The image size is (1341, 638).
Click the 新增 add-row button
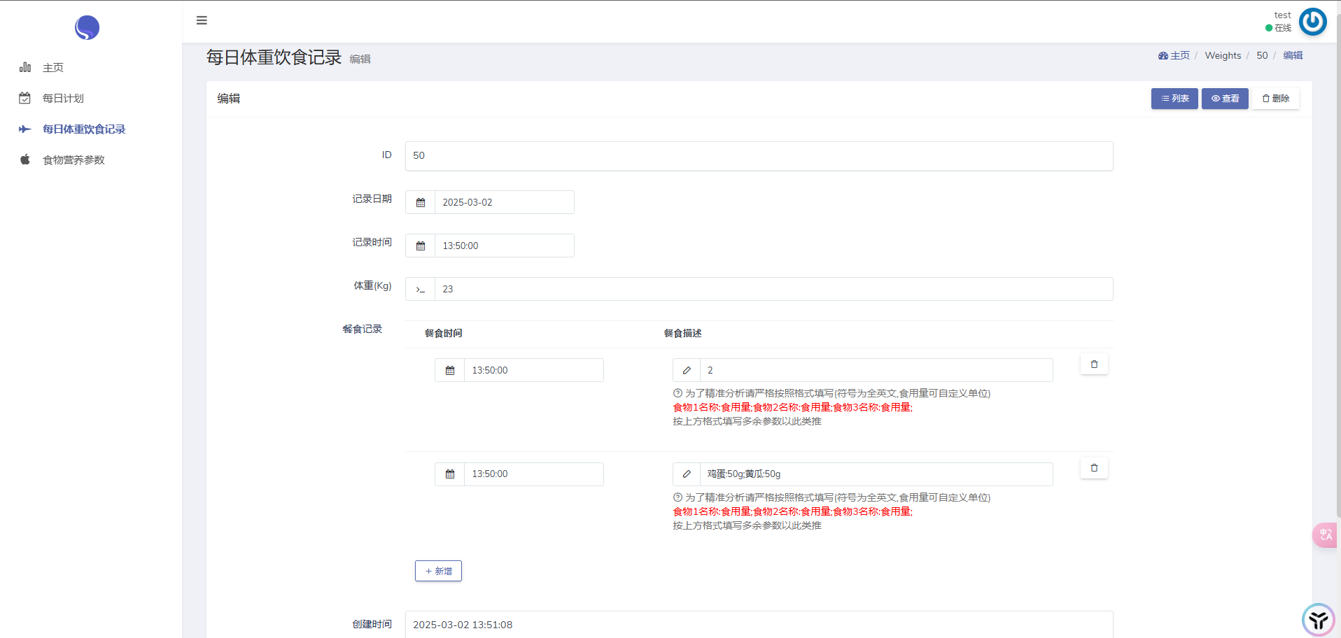pos(438,571)
